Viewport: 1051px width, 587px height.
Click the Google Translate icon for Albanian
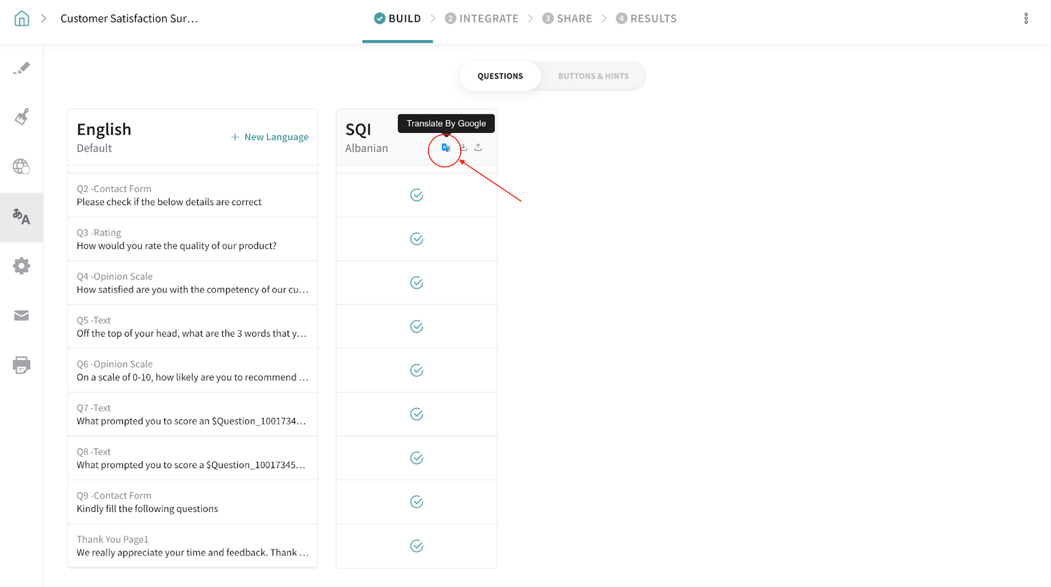pyautogui.click(x=446, y=148)
